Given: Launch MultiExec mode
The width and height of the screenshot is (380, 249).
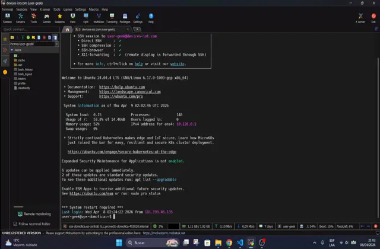Looking at the screenshot, I should click(x=99, y=17).
